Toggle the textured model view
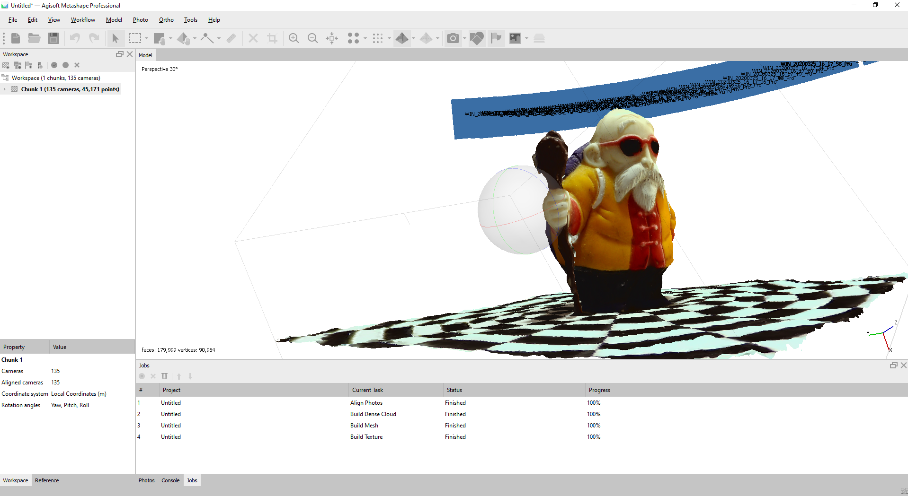 tap(402, 38)
